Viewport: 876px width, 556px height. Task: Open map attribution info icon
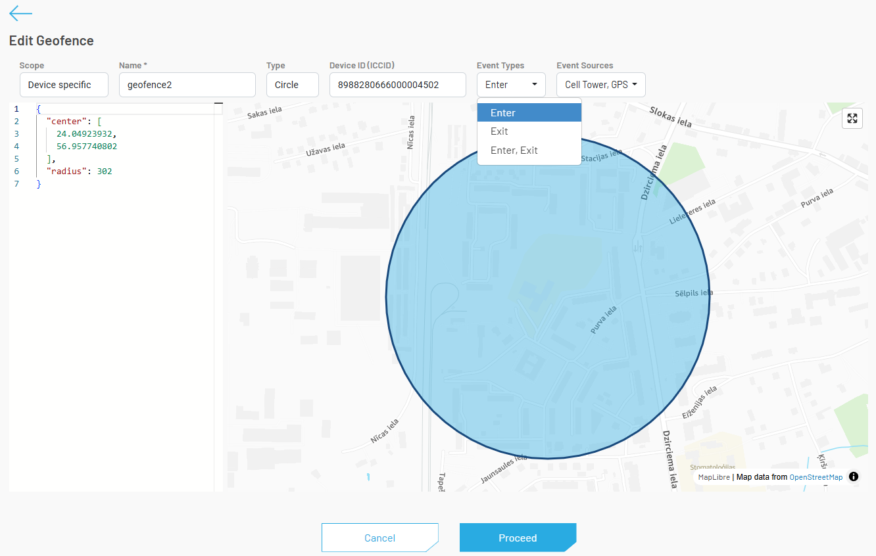854,477
